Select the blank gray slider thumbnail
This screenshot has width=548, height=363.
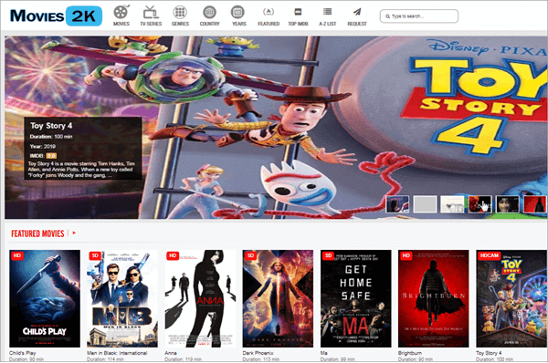point(425,204)
